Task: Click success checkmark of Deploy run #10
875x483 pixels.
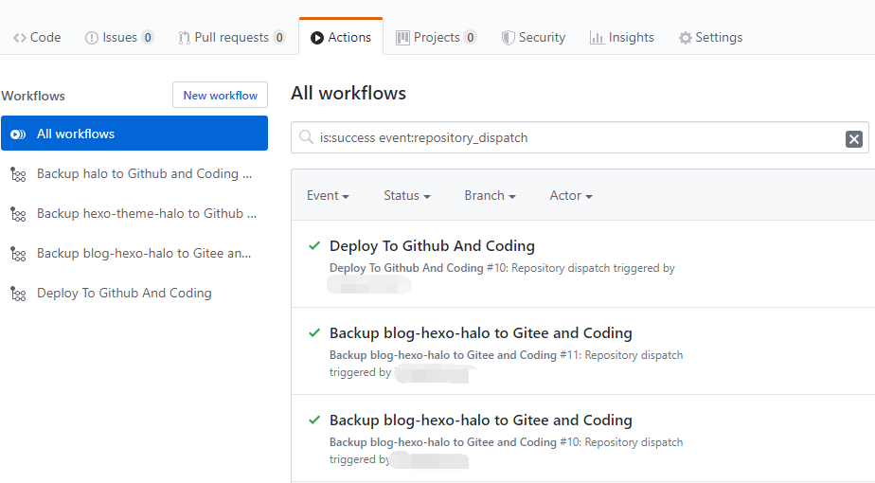Action: click(x=314, y=245)
